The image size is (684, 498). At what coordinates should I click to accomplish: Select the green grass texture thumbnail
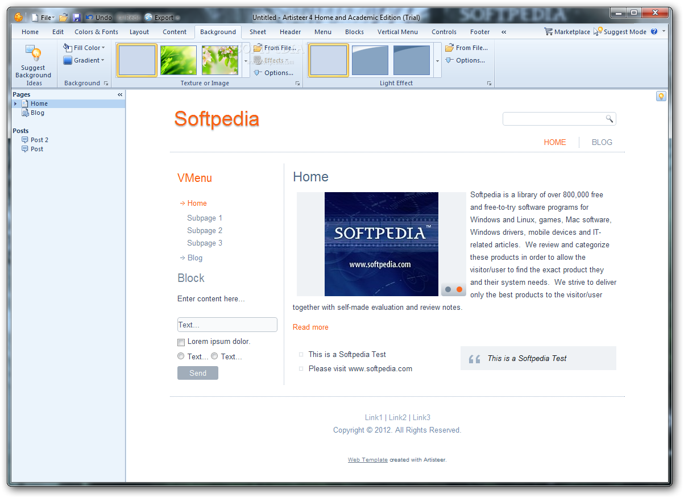(x=179, y=60)
